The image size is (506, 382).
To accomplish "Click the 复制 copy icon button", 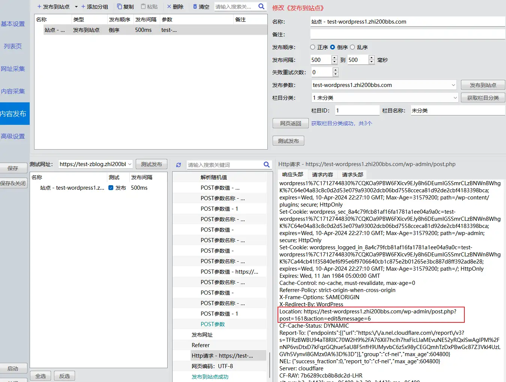I will click(x=125, y=7).
